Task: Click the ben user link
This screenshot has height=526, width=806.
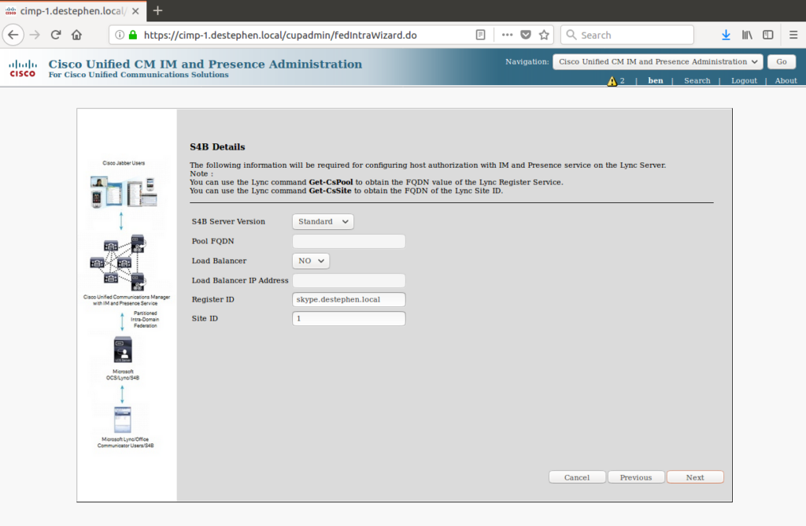Action: (656, 81)
